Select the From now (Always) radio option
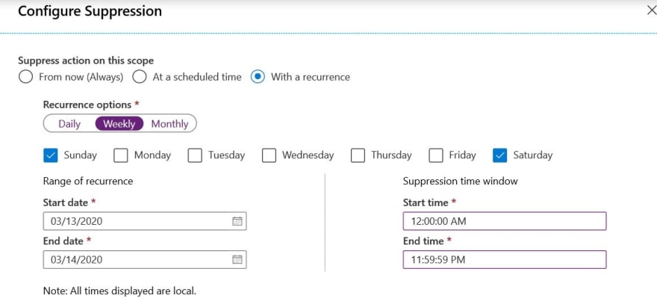 (25, 77)
